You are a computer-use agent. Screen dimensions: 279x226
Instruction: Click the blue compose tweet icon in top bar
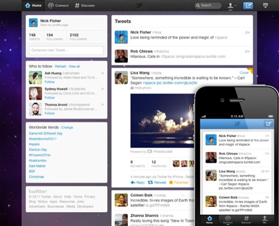[248, 6]
